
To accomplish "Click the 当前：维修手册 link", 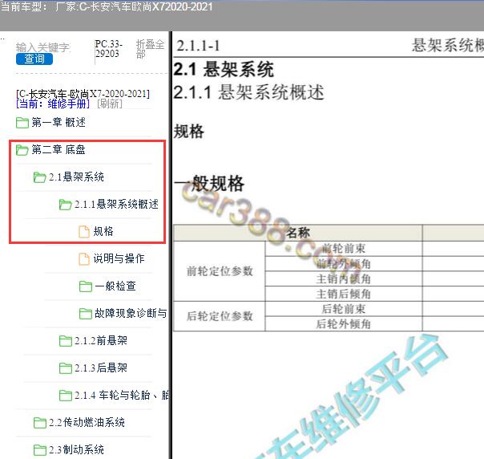I will [53, 104].
